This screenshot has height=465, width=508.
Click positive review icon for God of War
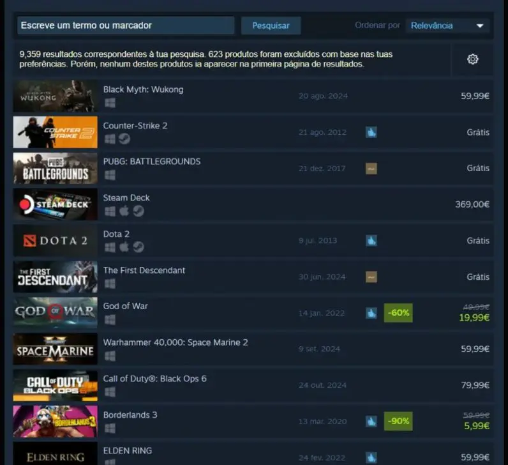[371, 313]
